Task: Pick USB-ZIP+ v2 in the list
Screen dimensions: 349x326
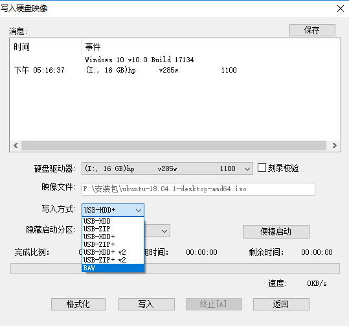Action: coord(113,260)
